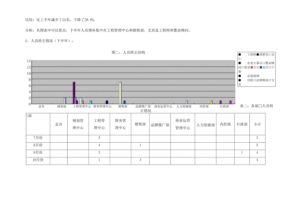Select value 4 in 8月份 工程管理中心 cell
Image resolution: width=284 pixels, height=201 pixels.
click(x=99, y=145)
